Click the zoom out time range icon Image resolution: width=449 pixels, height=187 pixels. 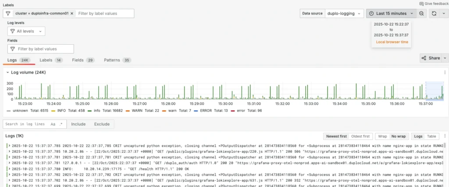(421, 14)
